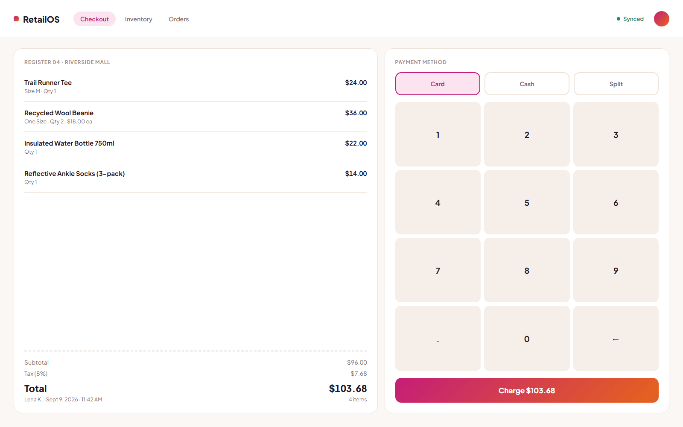683x427 pixels.
Task: Click the "4 items" count
Action: click(x=358, y=400)
